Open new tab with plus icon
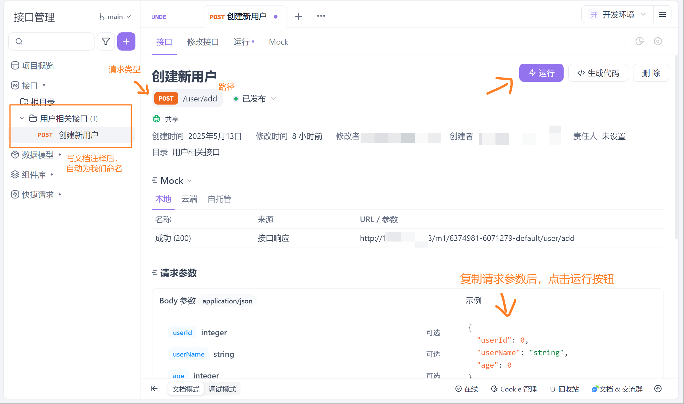Screen dimensions: 684x404 [x=298, y=16]
